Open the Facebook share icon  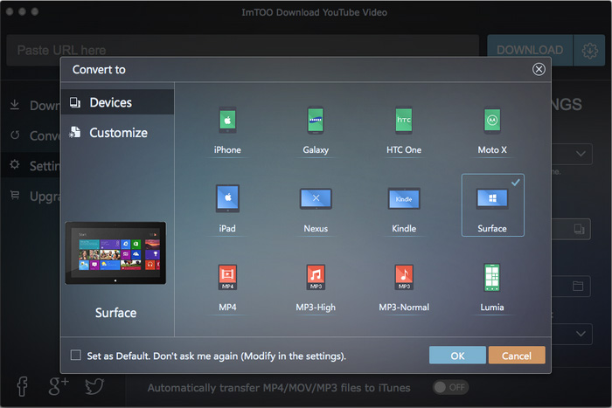pos(22,386)
